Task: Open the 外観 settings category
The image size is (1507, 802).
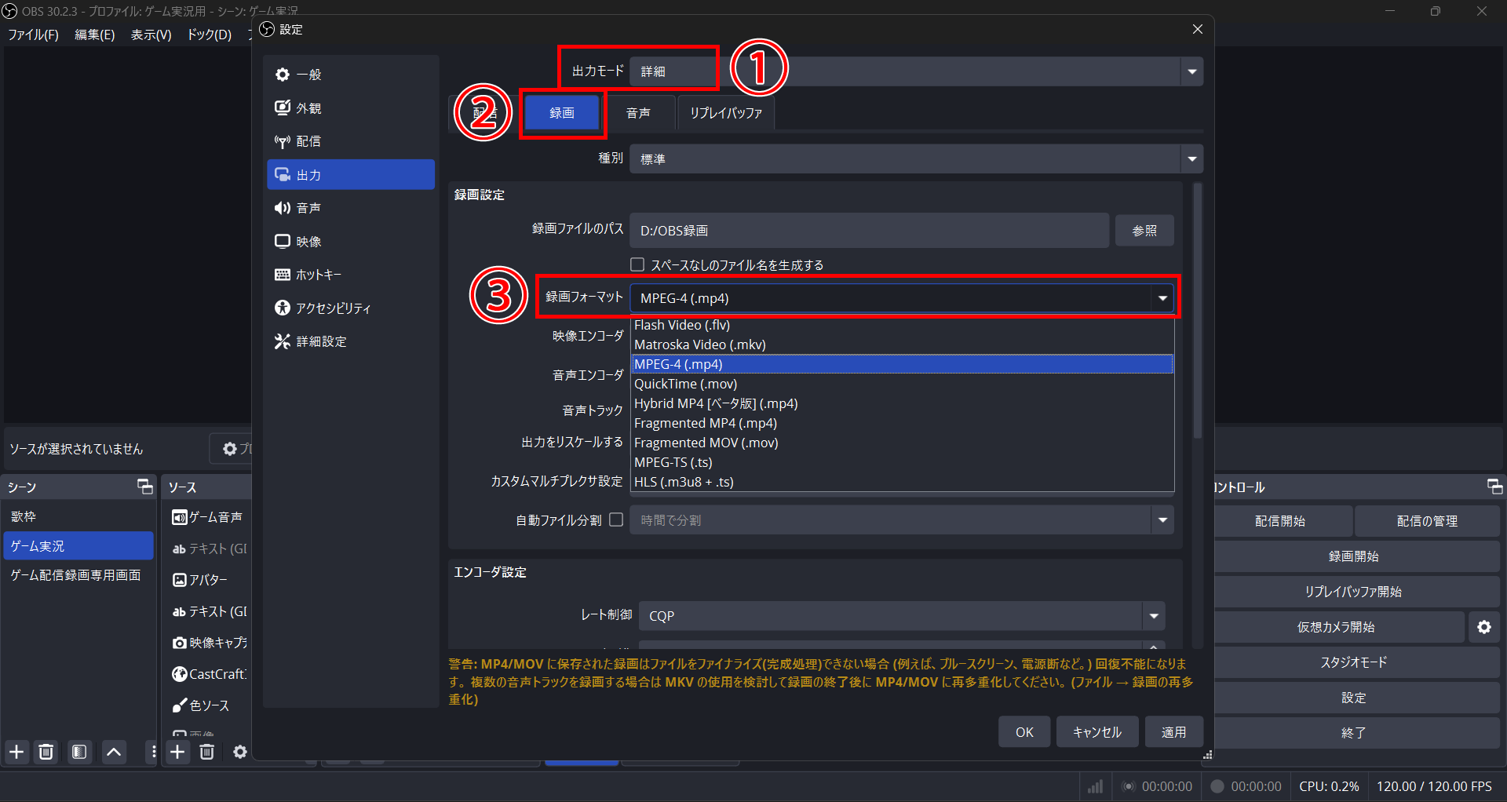Action: 351,108
